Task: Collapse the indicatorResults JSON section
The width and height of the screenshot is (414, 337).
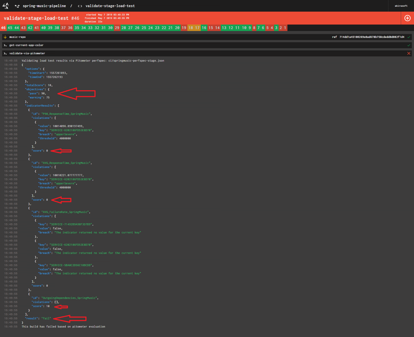Action: coord(40,105)
